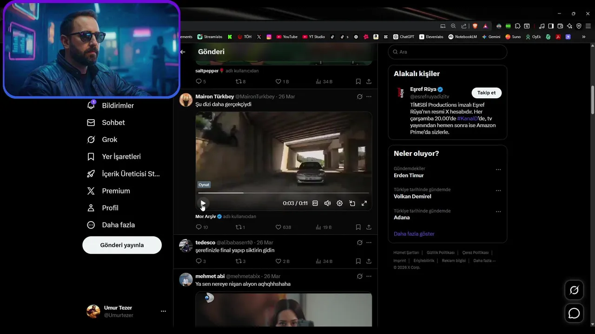Image resolution: width=595 pixels, height=334 pixels.
Task: Open the ChatGPT bookmark
Action: click(x=403, y=37)
